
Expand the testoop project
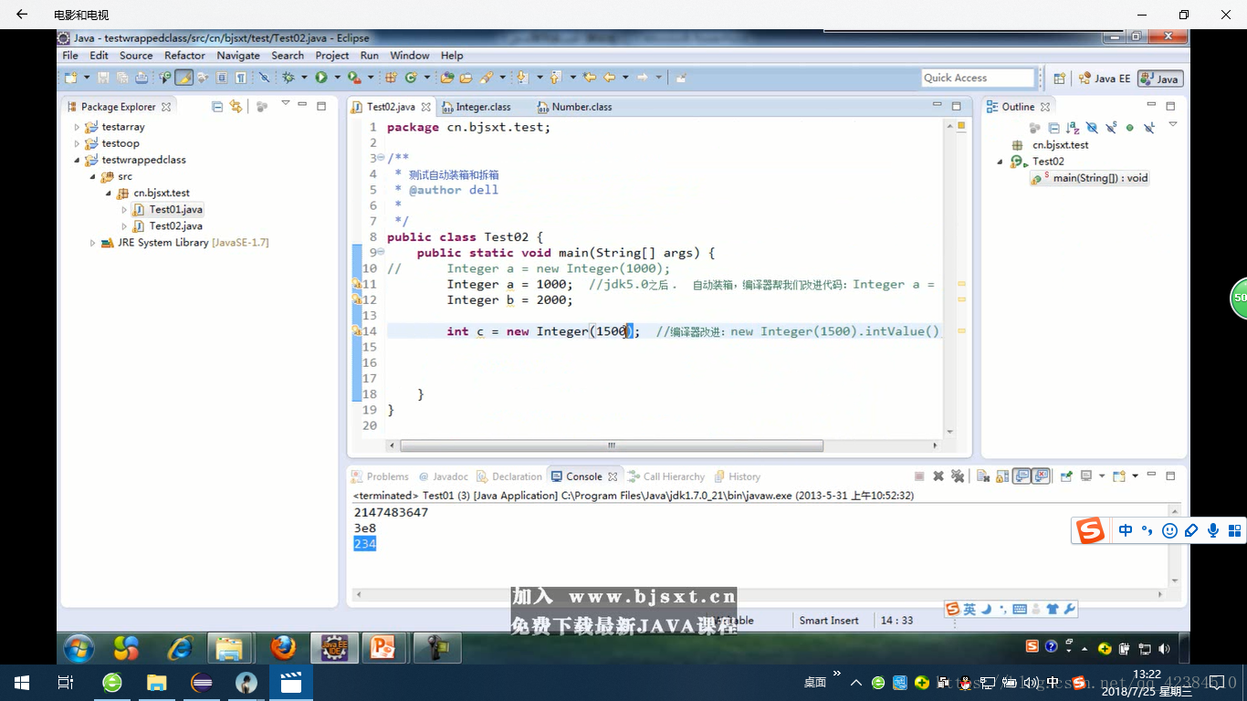[77, 144]
